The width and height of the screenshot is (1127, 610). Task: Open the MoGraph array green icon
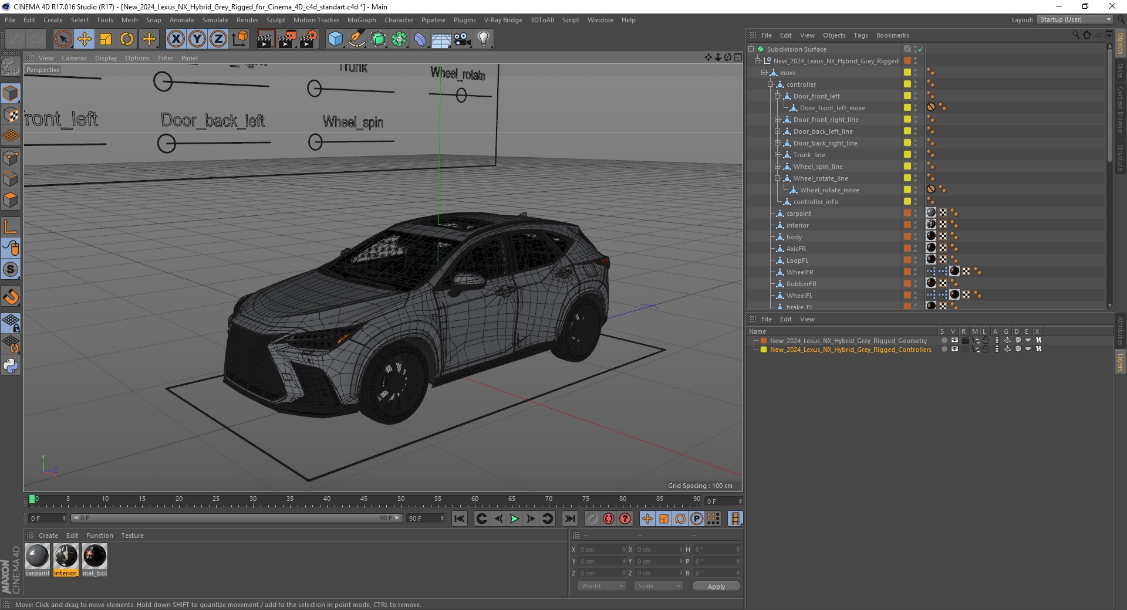tap(399, 39)
